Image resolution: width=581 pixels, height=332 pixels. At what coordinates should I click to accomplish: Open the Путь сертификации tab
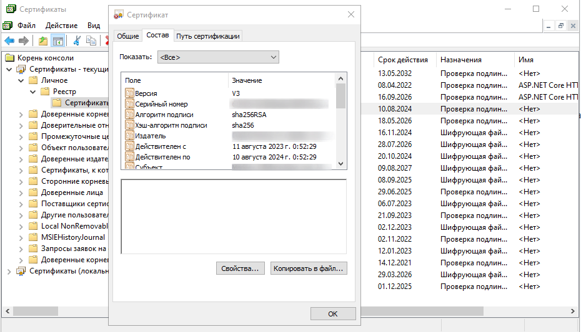pos(207,36)
